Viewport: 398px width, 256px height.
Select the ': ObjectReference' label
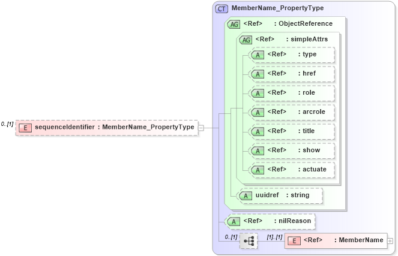click(303, 23)
